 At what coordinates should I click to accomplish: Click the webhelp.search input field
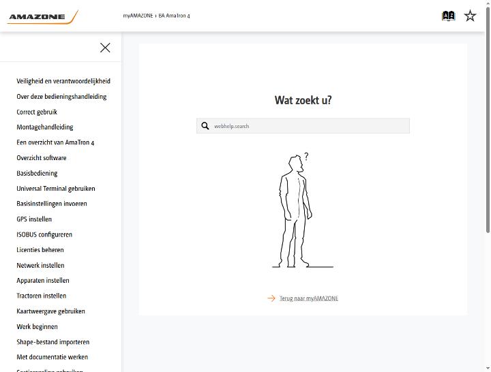pyautogui.click(x=303, y=126)
